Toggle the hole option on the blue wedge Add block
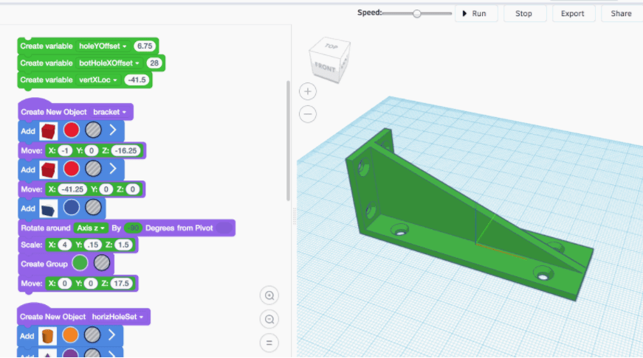Image resolution: width=643 pixels, height=358 pixels. 93,208
